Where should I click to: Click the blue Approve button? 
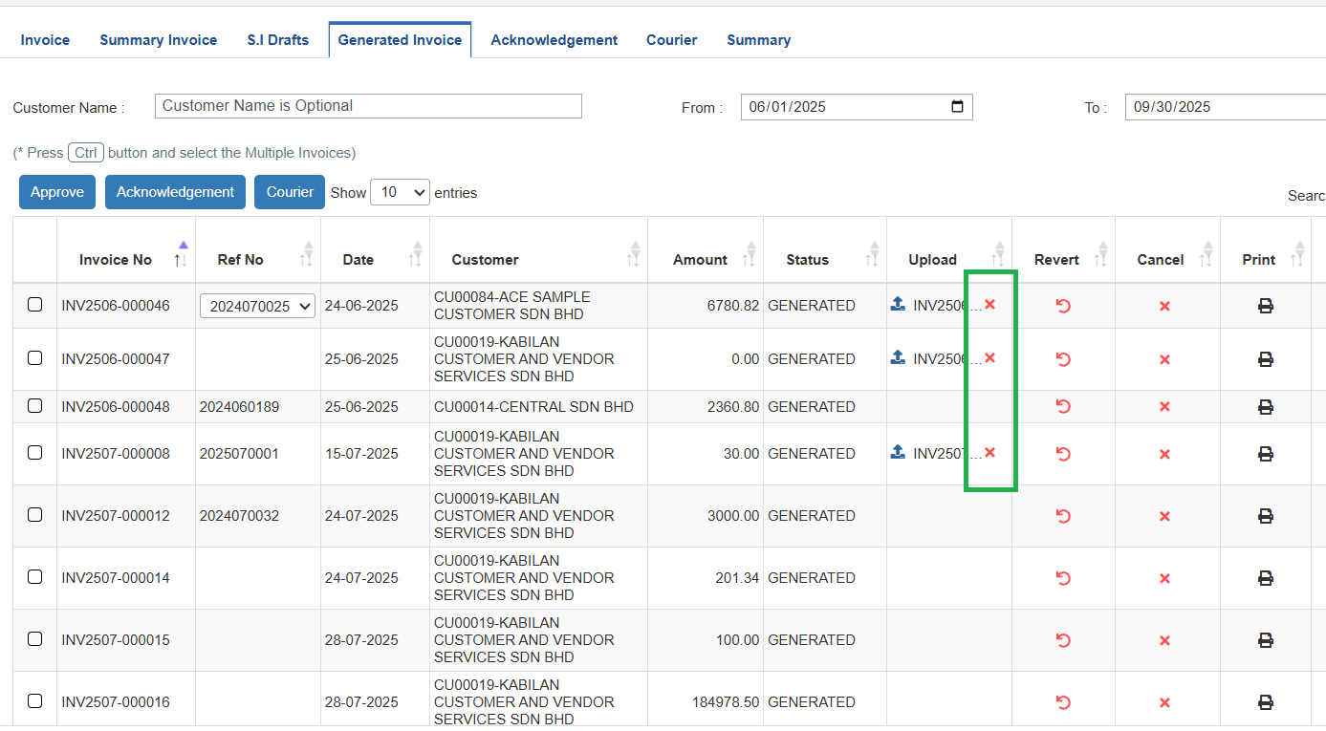(57, 192)
